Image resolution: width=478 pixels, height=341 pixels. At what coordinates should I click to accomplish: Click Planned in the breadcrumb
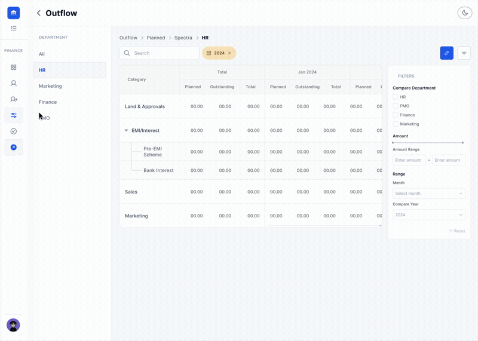click(156, 38)
